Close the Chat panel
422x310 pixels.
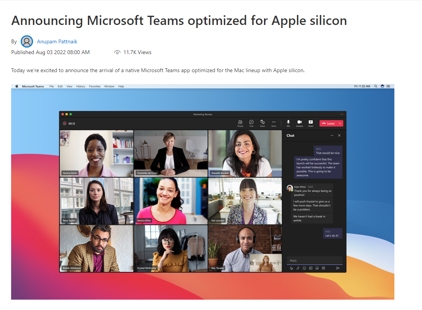point(340,135)
